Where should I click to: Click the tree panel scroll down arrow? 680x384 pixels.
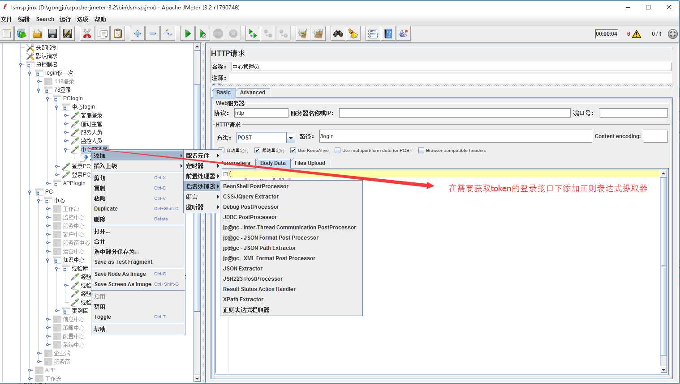(x=197, y=378)
